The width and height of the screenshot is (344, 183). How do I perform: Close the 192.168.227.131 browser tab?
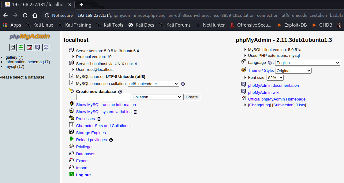pos(70,4)
